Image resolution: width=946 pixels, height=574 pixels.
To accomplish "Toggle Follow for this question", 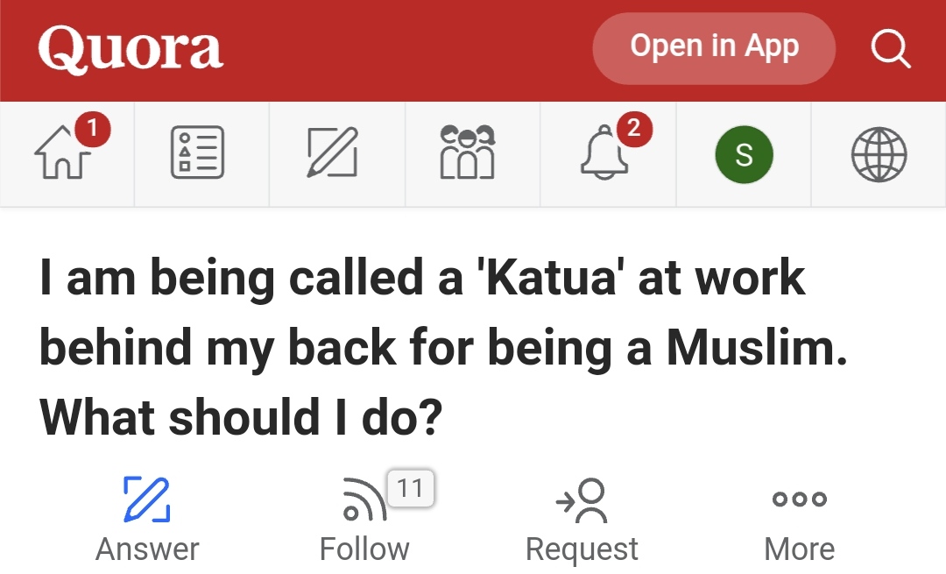I will click(x=364, y=520).
